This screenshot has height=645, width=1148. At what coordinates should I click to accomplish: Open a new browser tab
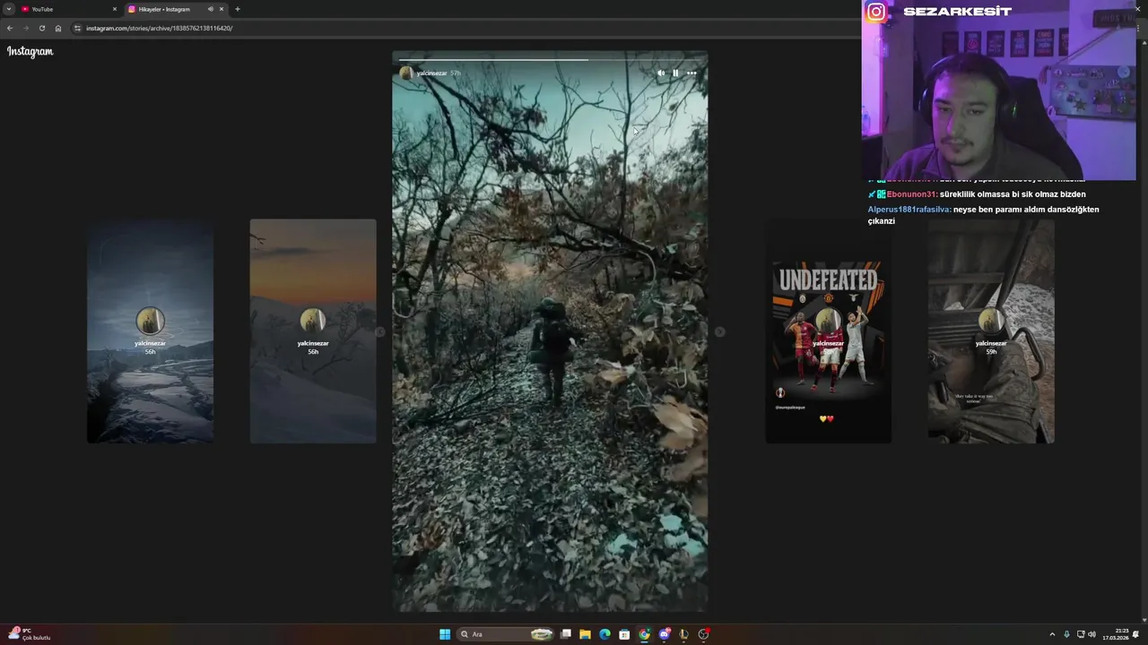point(238,9)
